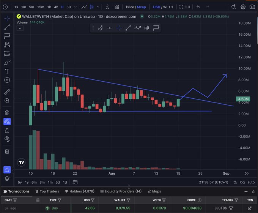Image resolution: width=258 pixels, height=213 pixels.
Task: Click the undo arrow
Action: click(198, 7)
